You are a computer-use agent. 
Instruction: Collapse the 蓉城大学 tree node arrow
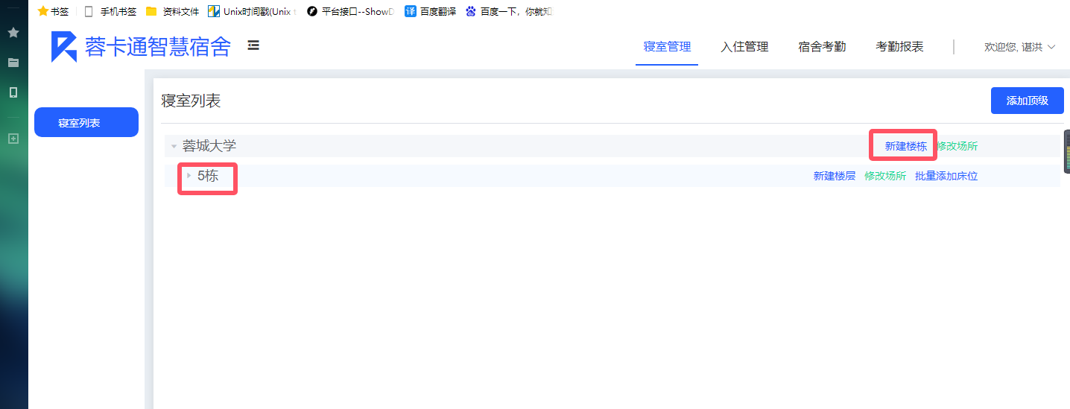pyautogui.click(x=174, y=147)
